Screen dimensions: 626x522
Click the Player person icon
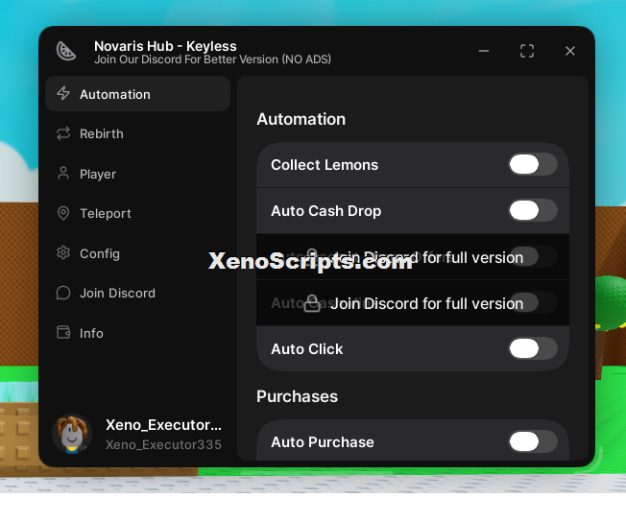click(x=63, y=174)
